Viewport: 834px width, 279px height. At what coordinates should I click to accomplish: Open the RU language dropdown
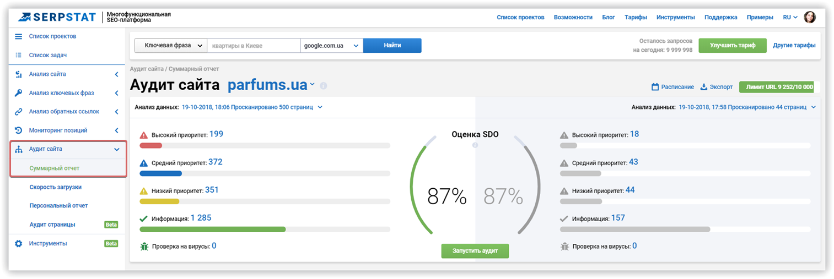790,17
